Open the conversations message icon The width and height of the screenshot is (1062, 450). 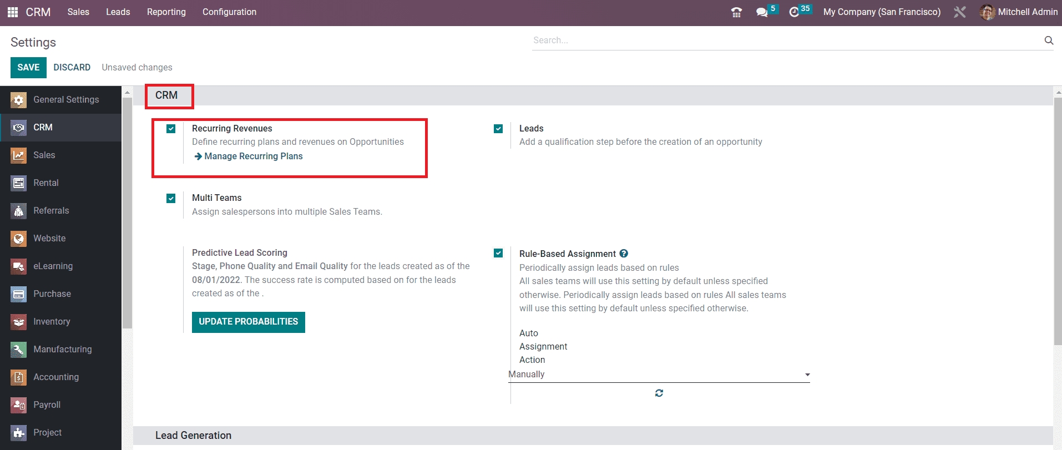[x=762, y=12]
